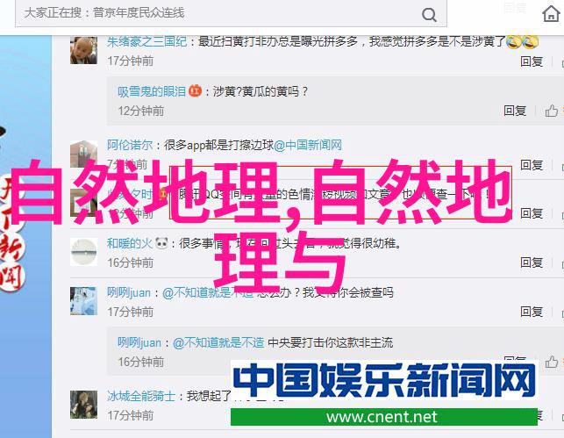Focus the search box with 大家正在搜
The width and height of the screenshot is (564, 438).
pyautogui.click(x=231, y=13)
